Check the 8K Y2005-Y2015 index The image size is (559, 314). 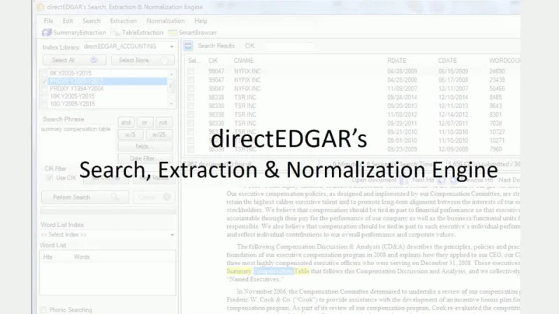44,73
